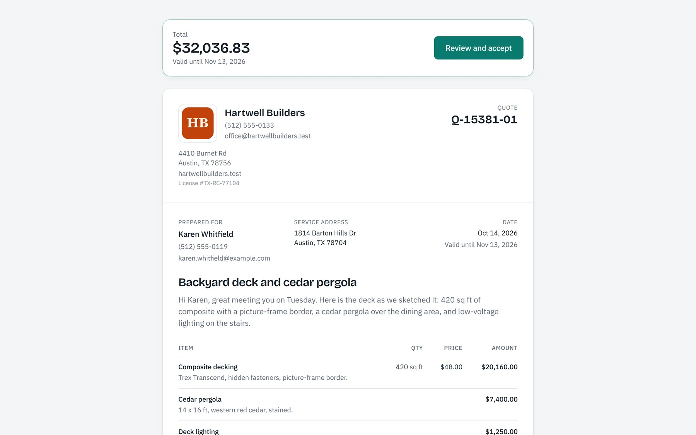Click the $48.00 unit price cell
This screenshot has height=435, width=696.
click(x=451, y=367)
